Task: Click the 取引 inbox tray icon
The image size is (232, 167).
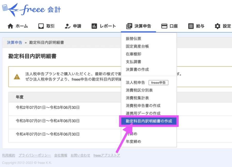Action: 41,26
